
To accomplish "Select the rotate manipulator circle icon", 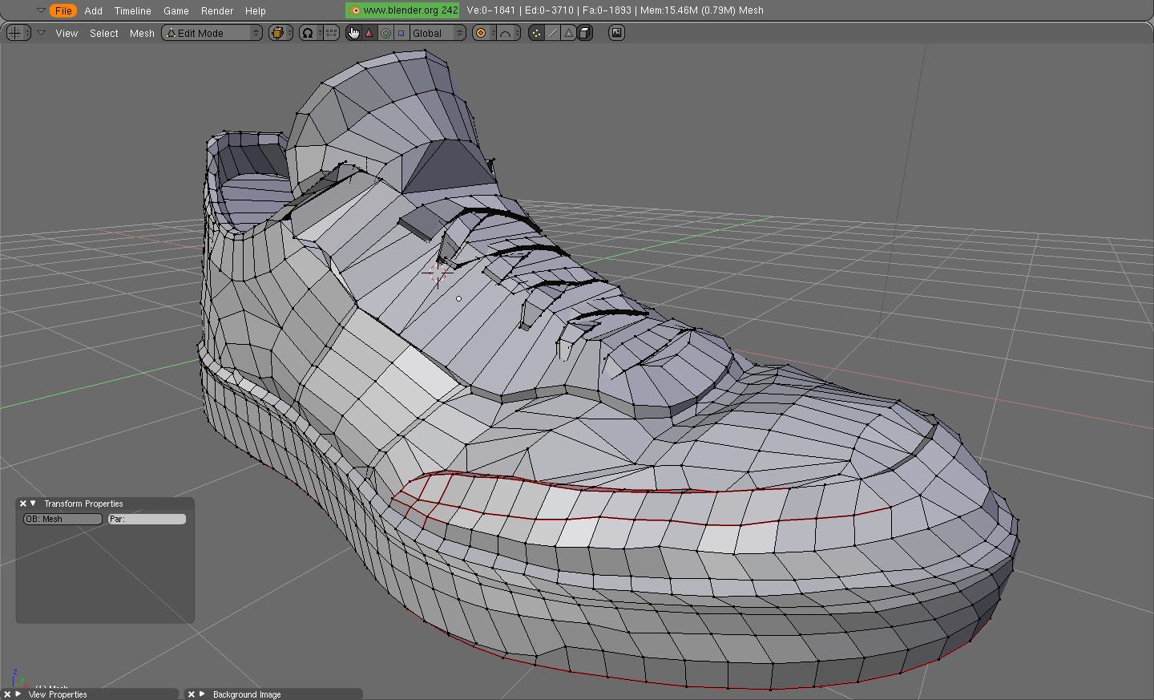I will click(385, 33).
